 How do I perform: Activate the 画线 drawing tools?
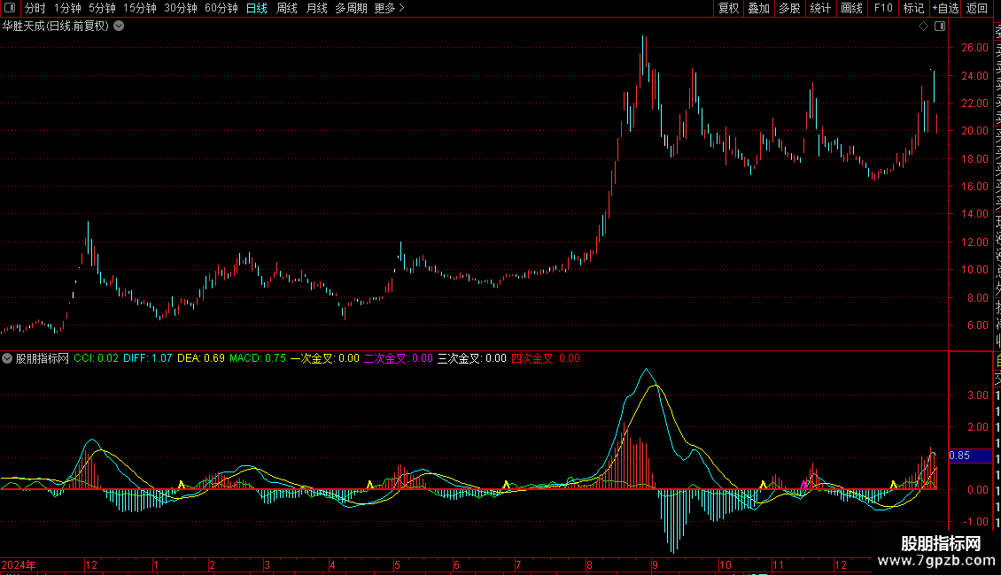tap(851, 8)
